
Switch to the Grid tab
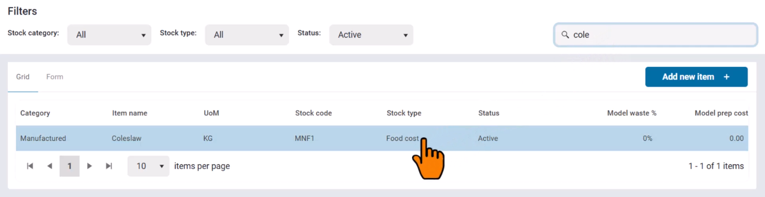click(22, 77)
